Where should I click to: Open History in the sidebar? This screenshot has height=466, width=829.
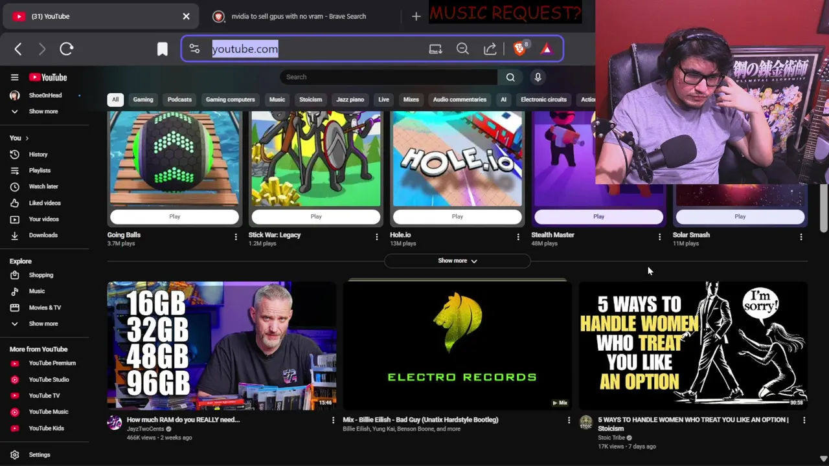38,154
